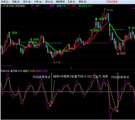Click the 10.70 high price label
The width and height of the screenshot is (135, 120).
click(110, 10)
